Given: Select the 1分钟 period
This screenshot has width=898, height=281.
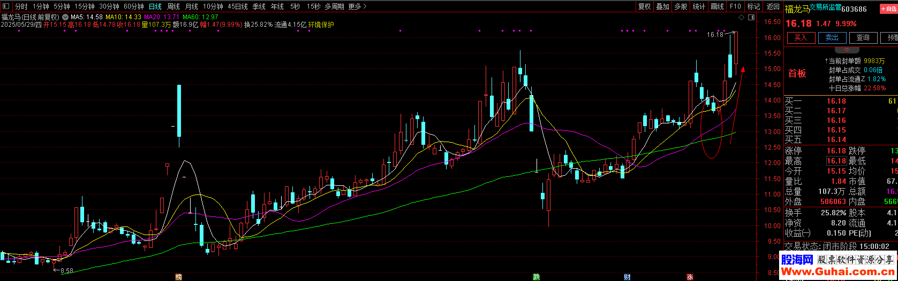Looking at the screenshot, I should [x=41, y=6].
